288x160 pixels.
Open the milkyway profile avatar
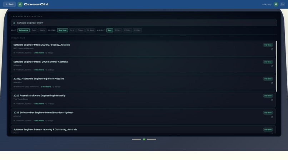tap(276, 4)
